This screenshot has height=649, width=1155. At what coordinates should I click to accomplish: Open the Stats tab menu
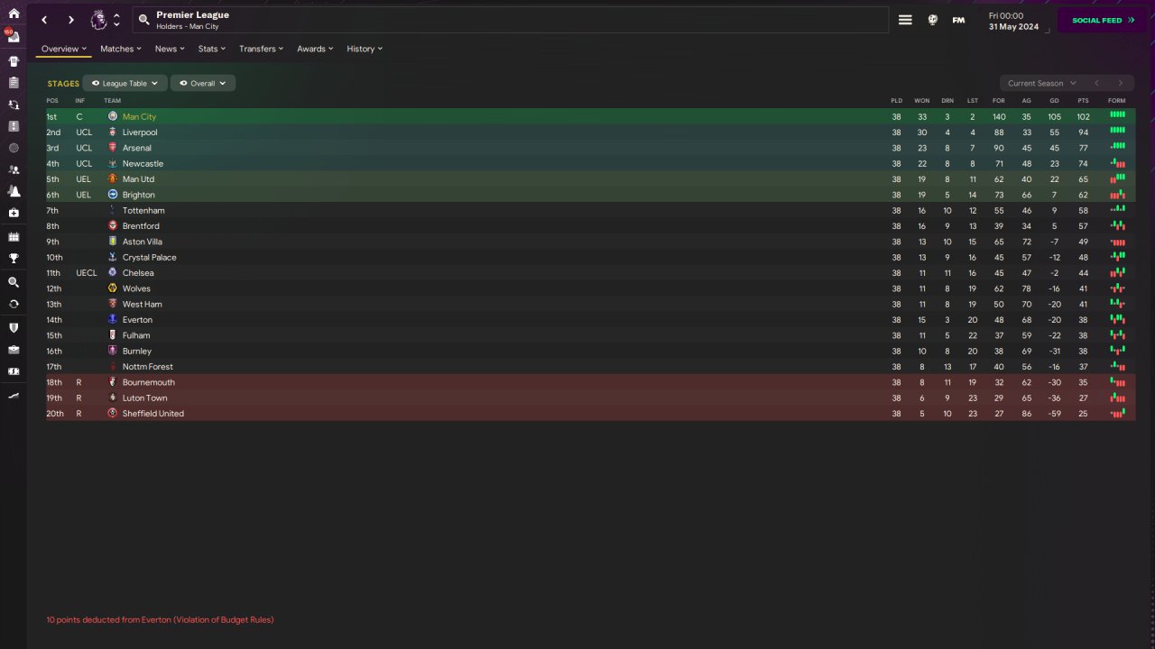point(212,49)
